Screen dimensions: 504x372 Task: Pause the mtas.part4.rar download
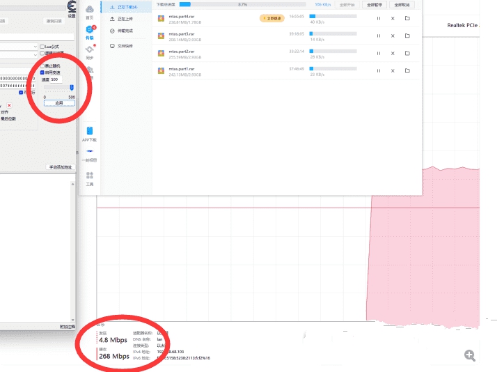[379, 19]
